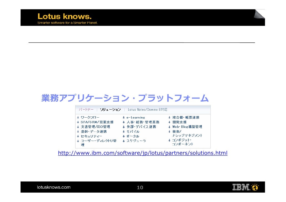This screenshot has width=286, height=202.
Task: Click the Smarter software for a Smarter Planet tagline
Action: 67,23
